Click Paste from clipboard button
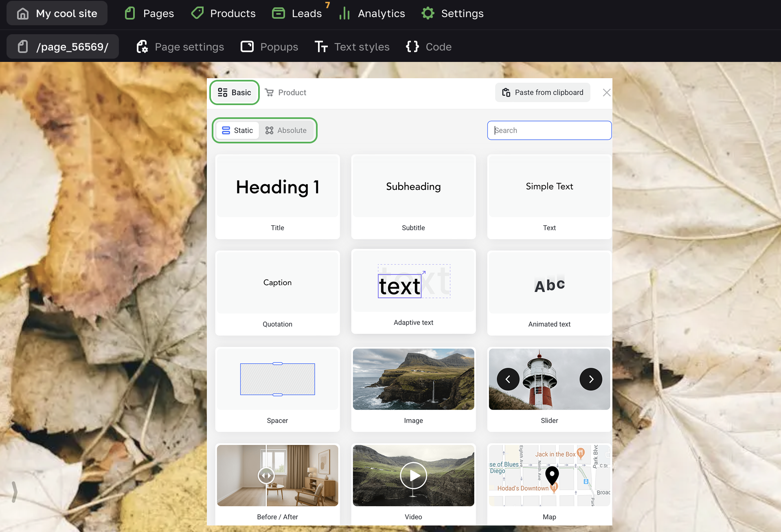Screen dimensions: 781x532 (x=542, y=92)
